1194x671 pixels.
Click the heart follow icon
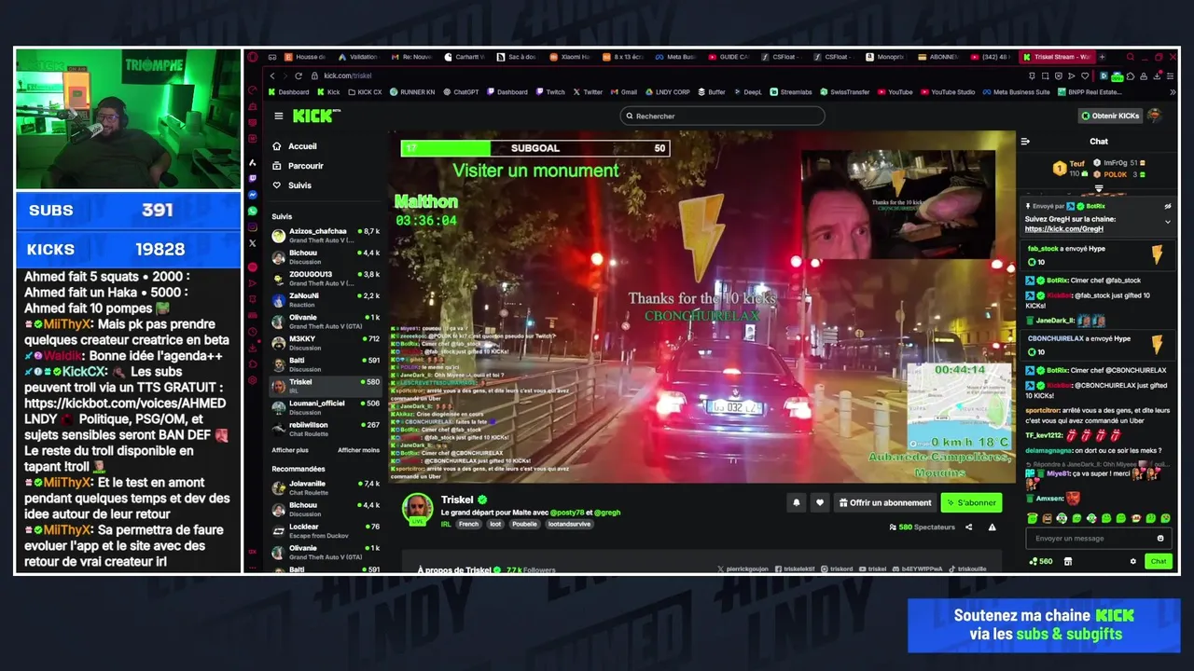click(x=820, y=502)
